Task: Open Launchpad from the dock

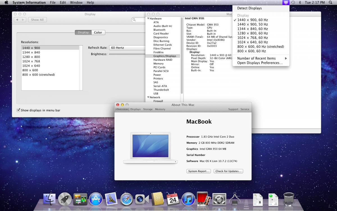Action: 65,199
